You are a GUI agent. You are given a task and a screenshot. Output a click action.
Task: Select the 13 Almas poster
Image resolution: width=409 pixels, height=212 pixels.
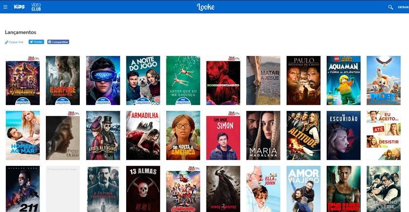143,189
